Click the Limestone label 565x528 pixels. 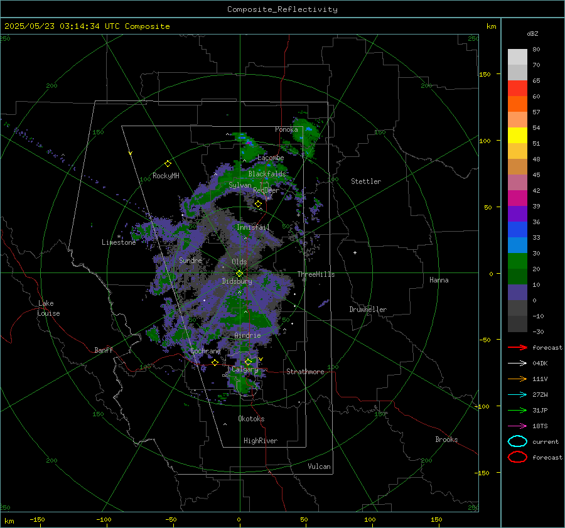tap(119, 242)
